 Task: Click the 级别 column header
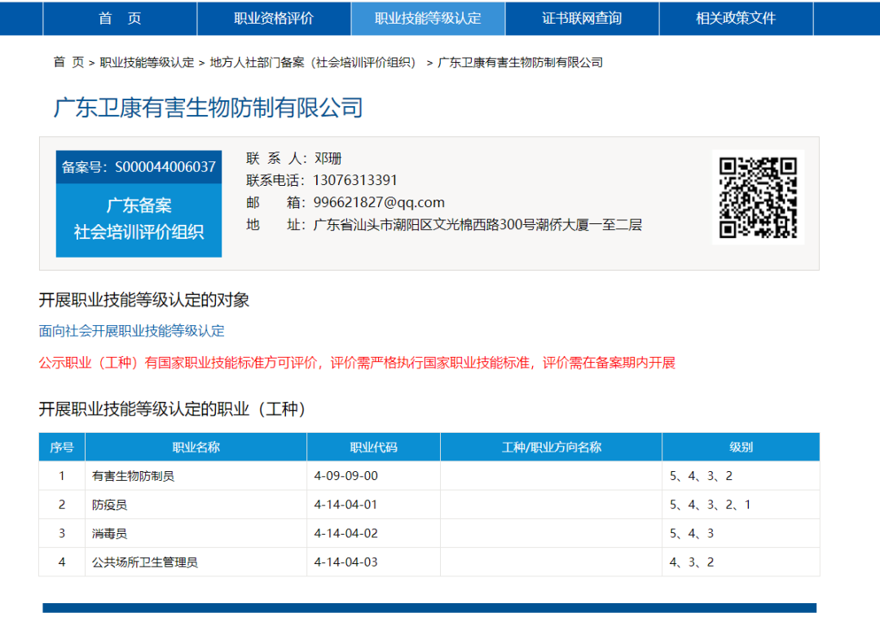pos(741,447)
